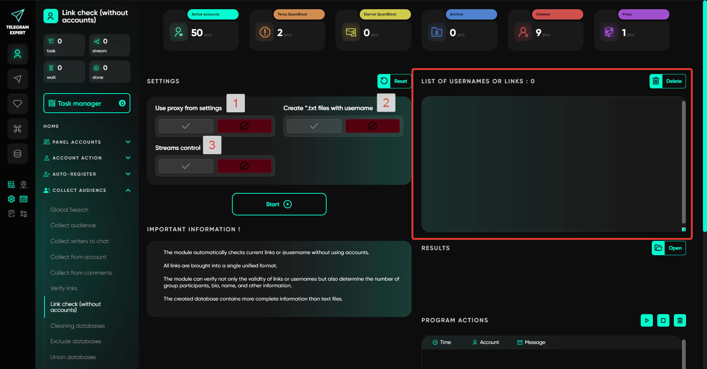
Task: Open Global Search menu item
Action: pyautogui.click(x=69, y=210)
